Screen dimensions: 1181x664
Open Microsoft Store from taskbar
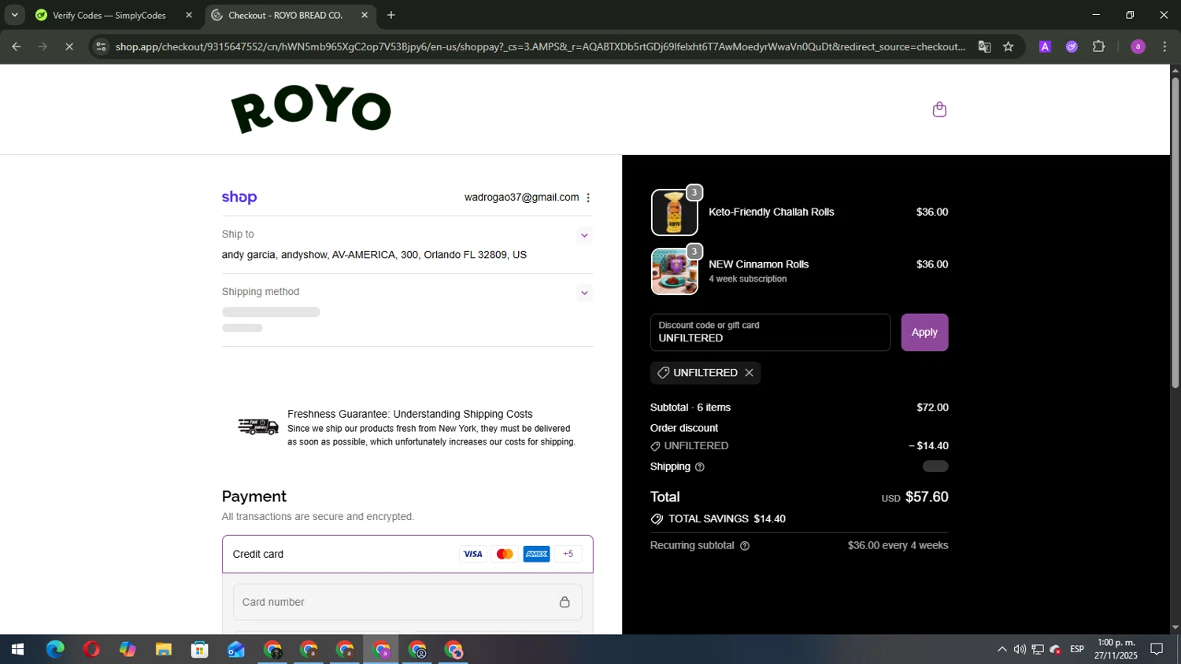(x=200, y=650)
